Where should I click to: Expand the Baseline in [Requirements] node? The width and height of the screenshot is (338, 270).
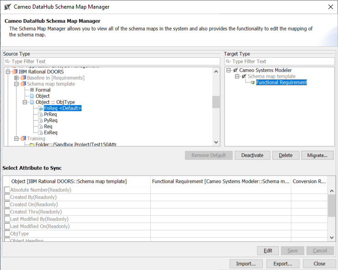tap(16, 78)
